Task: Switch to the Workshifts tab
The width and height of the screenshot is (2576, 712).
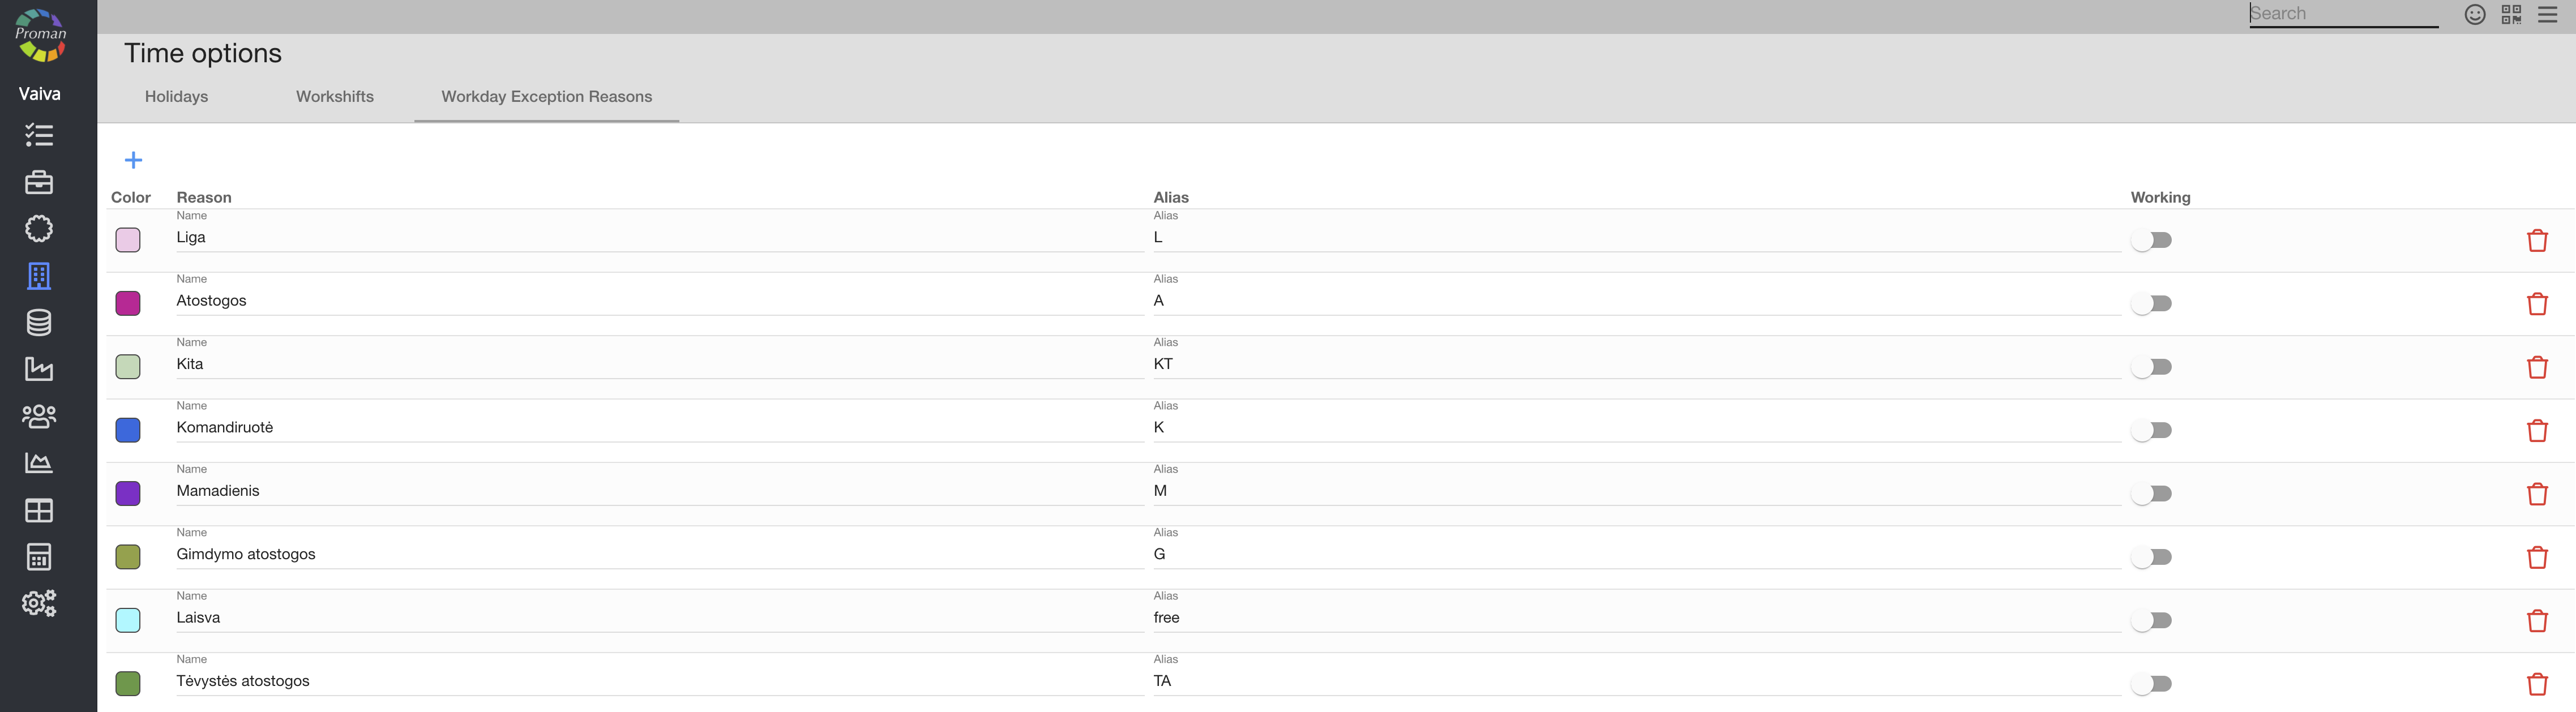Action: [x=334, y=97]
